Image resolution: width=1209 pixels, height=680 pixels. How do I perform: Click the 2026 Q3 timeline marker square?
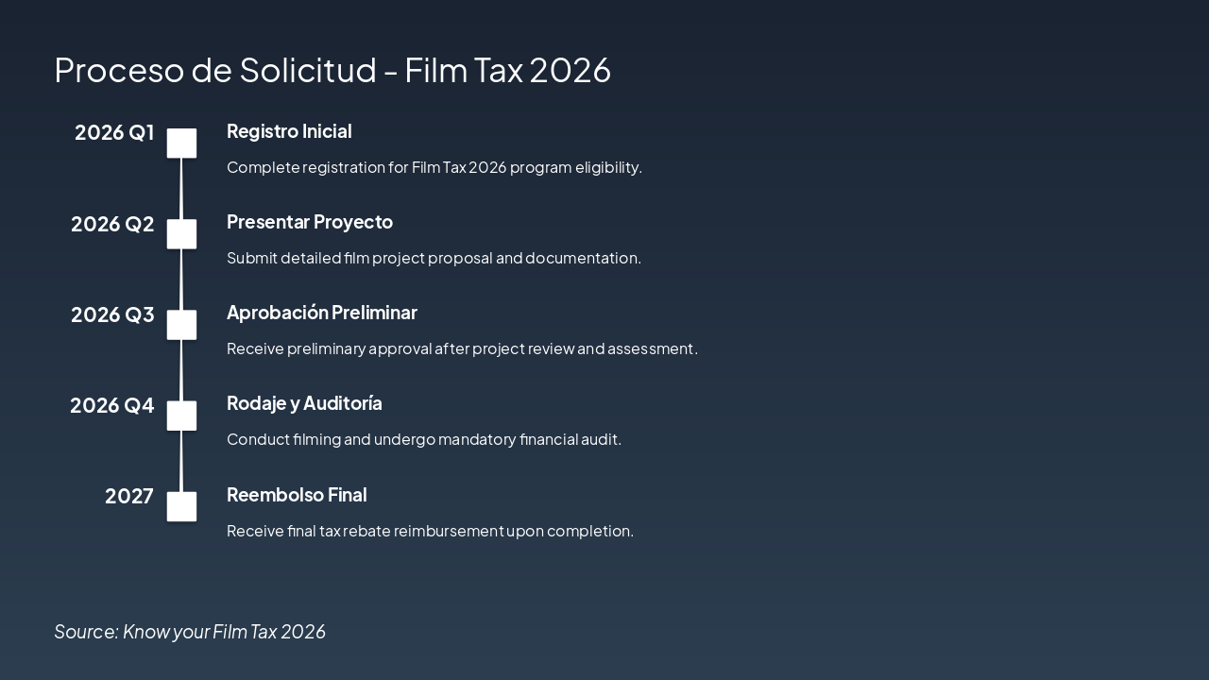[181, 325]
